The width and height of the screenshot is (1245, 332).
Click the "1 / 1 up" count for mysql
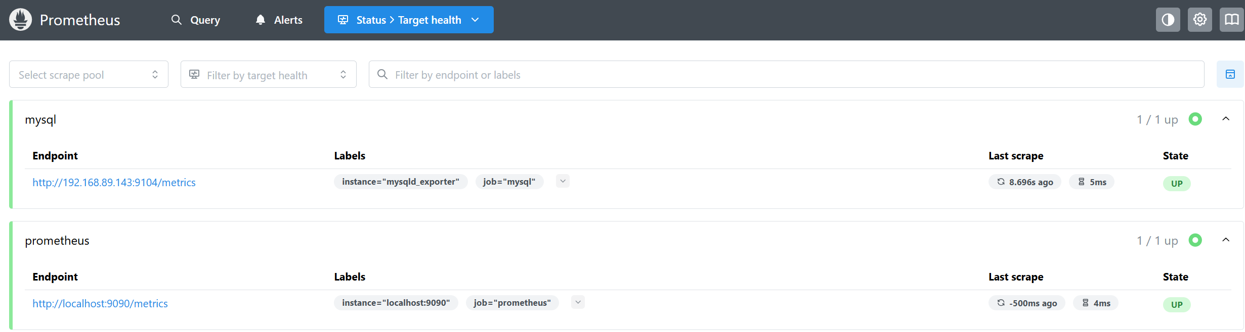coord(1157,120)
